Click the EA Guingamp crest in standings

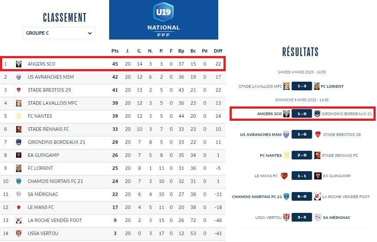[x=19, y=155]
